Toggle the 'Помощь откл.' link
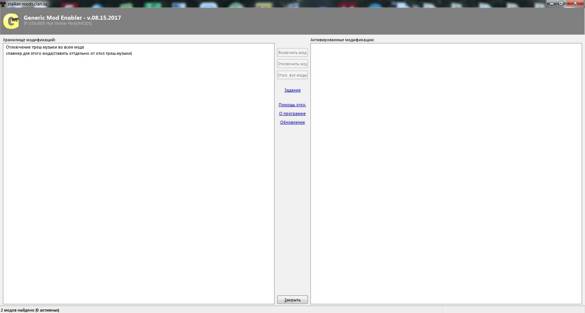Viewport: 585px width, 313px height. click(x=292, y=105)
